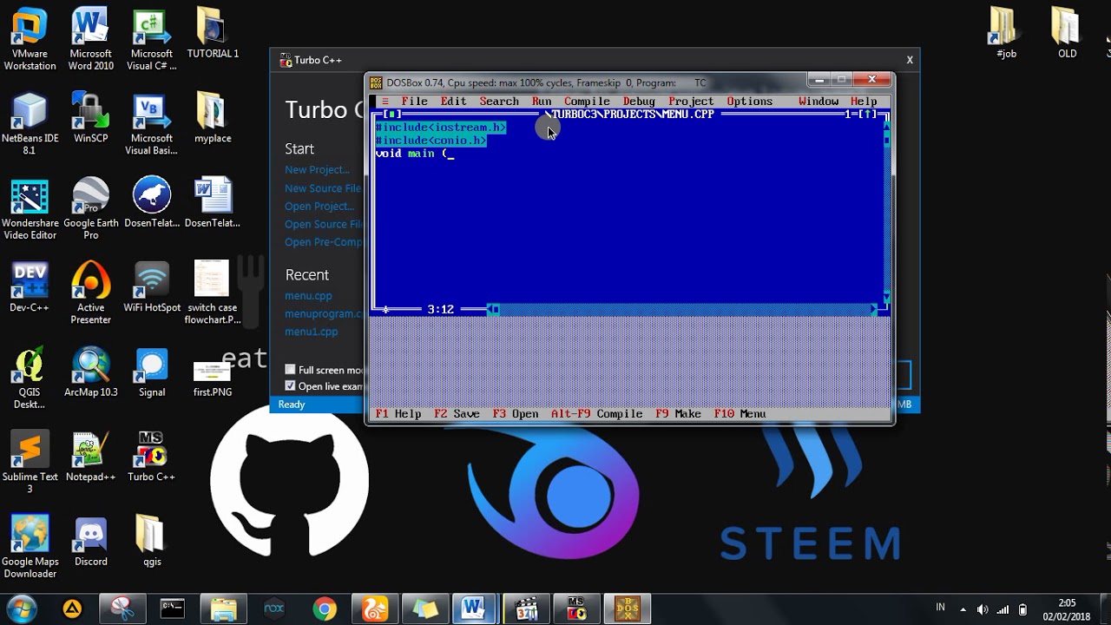The image size is (1111, 625).
Task: Click the #include<conio.h> code line
Action: pos(431,141)
